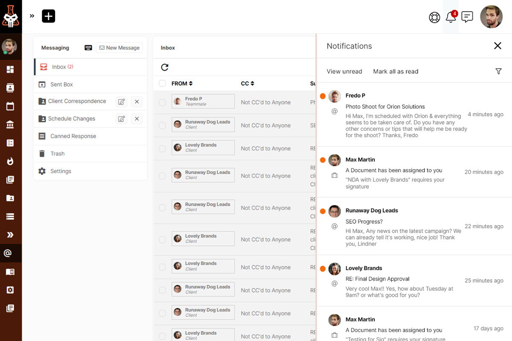Open the contacts sidebar icon

click(x=10, y=88)
